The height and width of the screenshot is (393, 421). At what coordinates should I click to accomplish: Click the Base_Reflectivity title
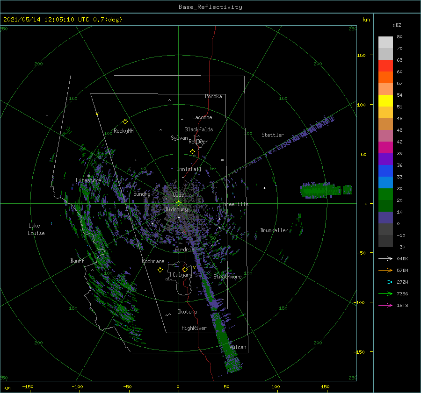210,7
